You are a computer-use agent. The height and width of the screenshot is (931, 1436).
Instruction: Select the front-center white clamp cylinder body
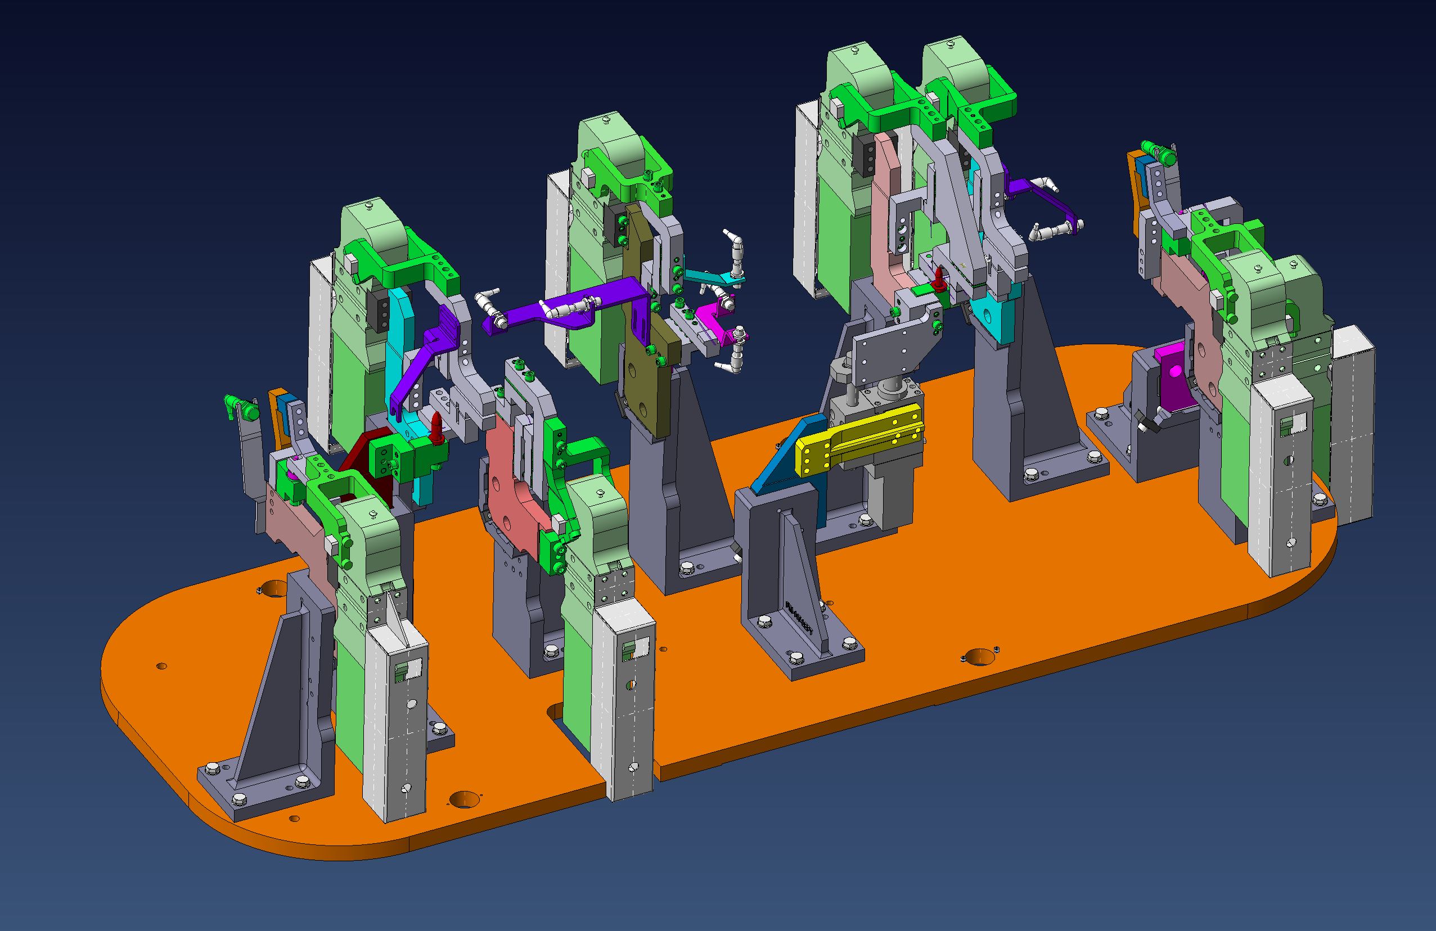pos(631,700)
